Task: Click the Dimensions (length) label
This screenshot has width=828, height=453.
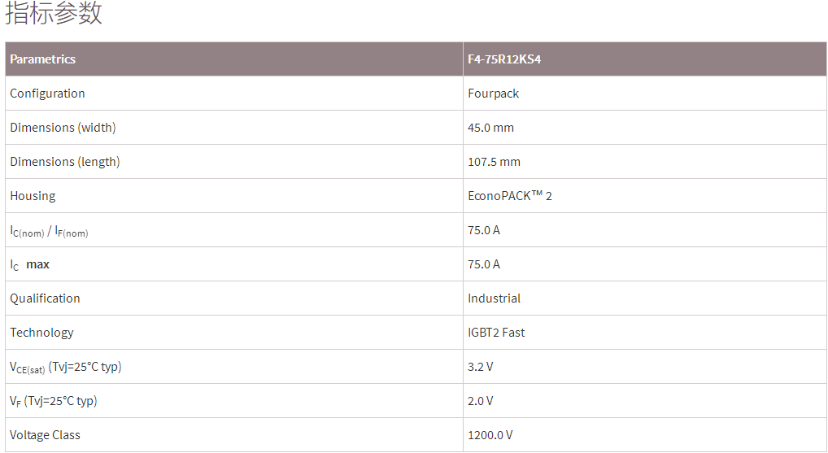Action: pos(65,162)
